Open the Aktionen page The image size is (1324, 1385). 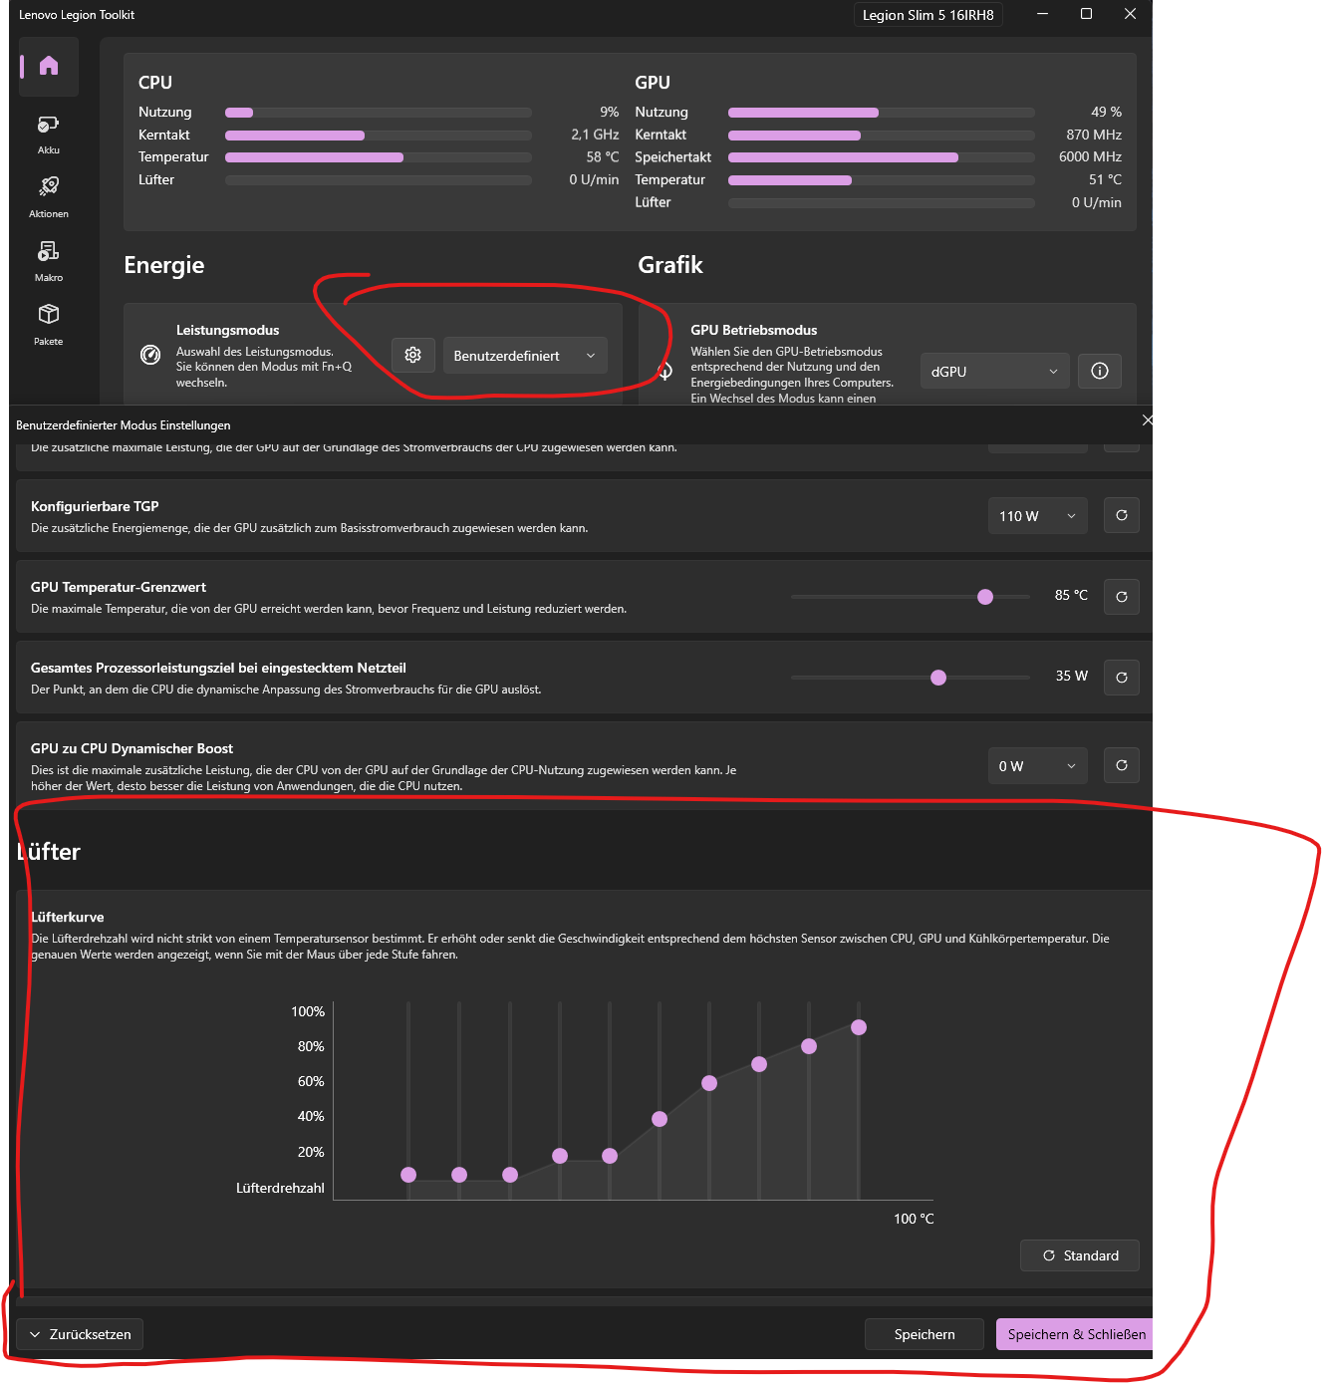pyautogui.click(x=49, y=197)
